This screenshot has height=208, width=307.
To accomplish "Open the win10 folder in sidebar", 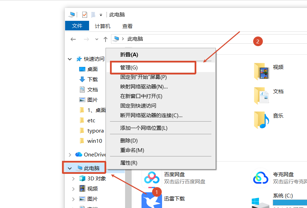I will point(91,141).
